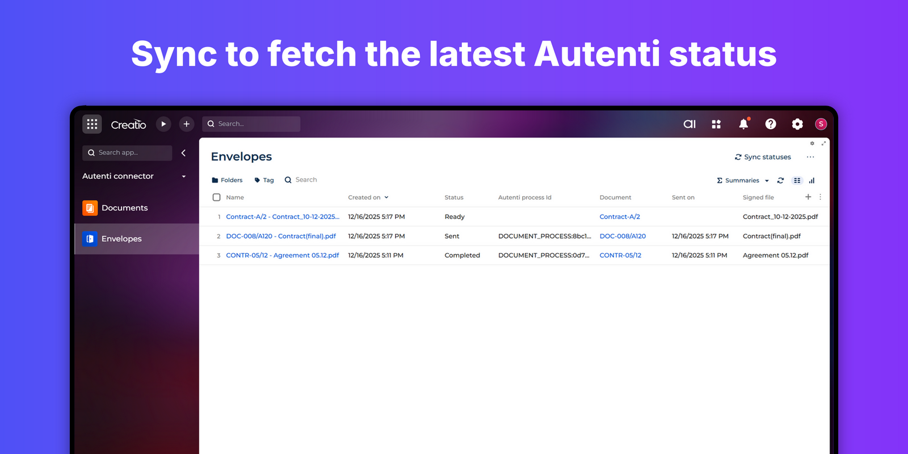
Task: Expand the Autenti connector workplace dropdown
Action: point(183,176)
